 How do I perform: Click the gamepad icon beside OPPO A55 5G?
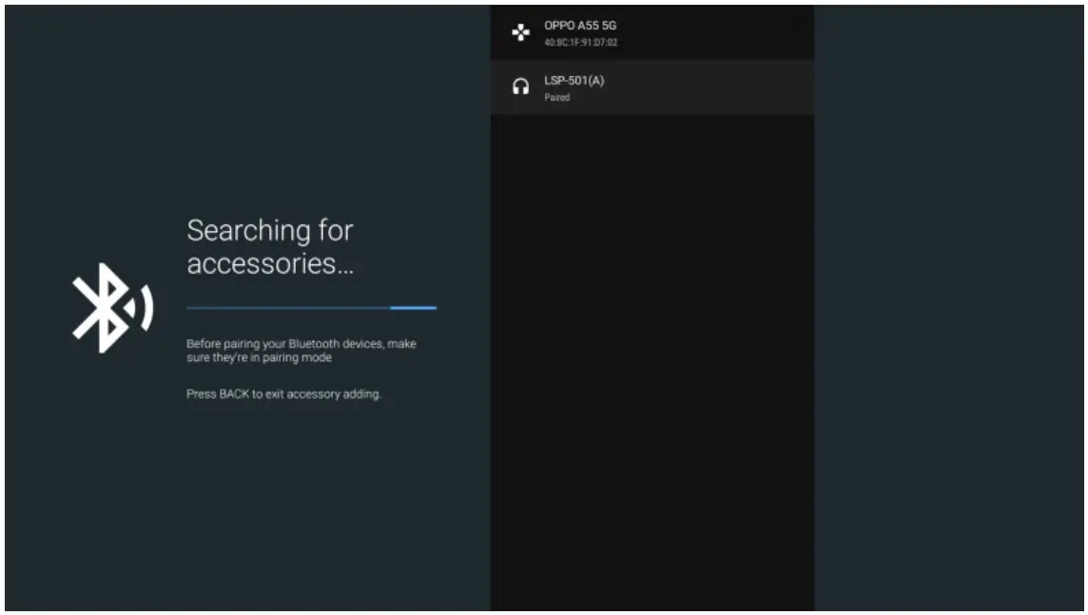(520, 32)
